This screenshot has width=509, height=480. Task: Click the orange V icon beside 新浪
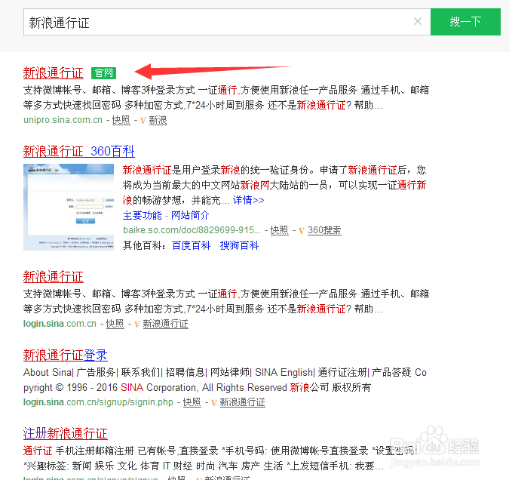click(x=143, y=121)
